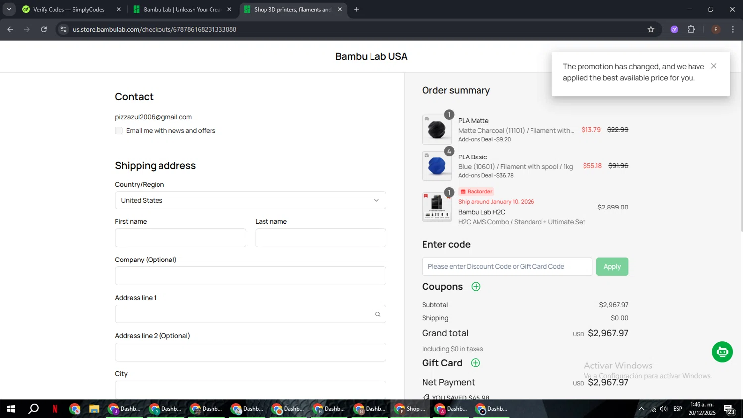
Task: View site information icon in address bar
Action: pos(63,29)
